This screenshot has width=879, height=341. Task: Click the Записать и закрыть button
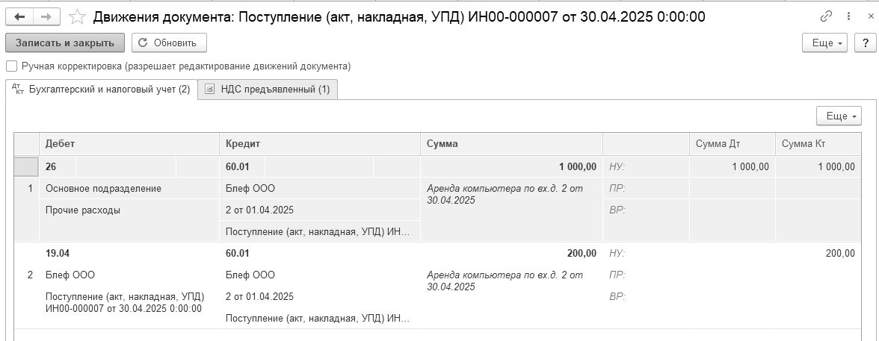coord(65,43)
